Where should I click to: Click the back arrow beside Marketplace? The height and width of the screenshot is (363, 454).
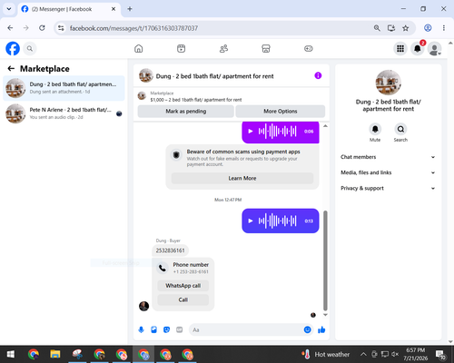pyautogui.click(x=11, y=69)
